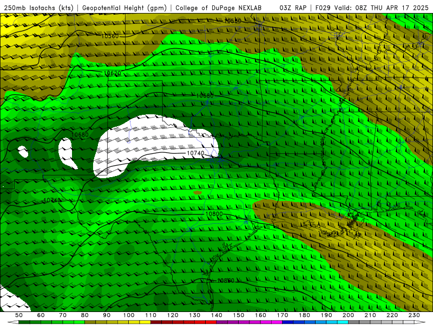Viewport: 433px width, 325px height.
Task: Pick the dark blue colorbar segment
Action: click(287, 322)
